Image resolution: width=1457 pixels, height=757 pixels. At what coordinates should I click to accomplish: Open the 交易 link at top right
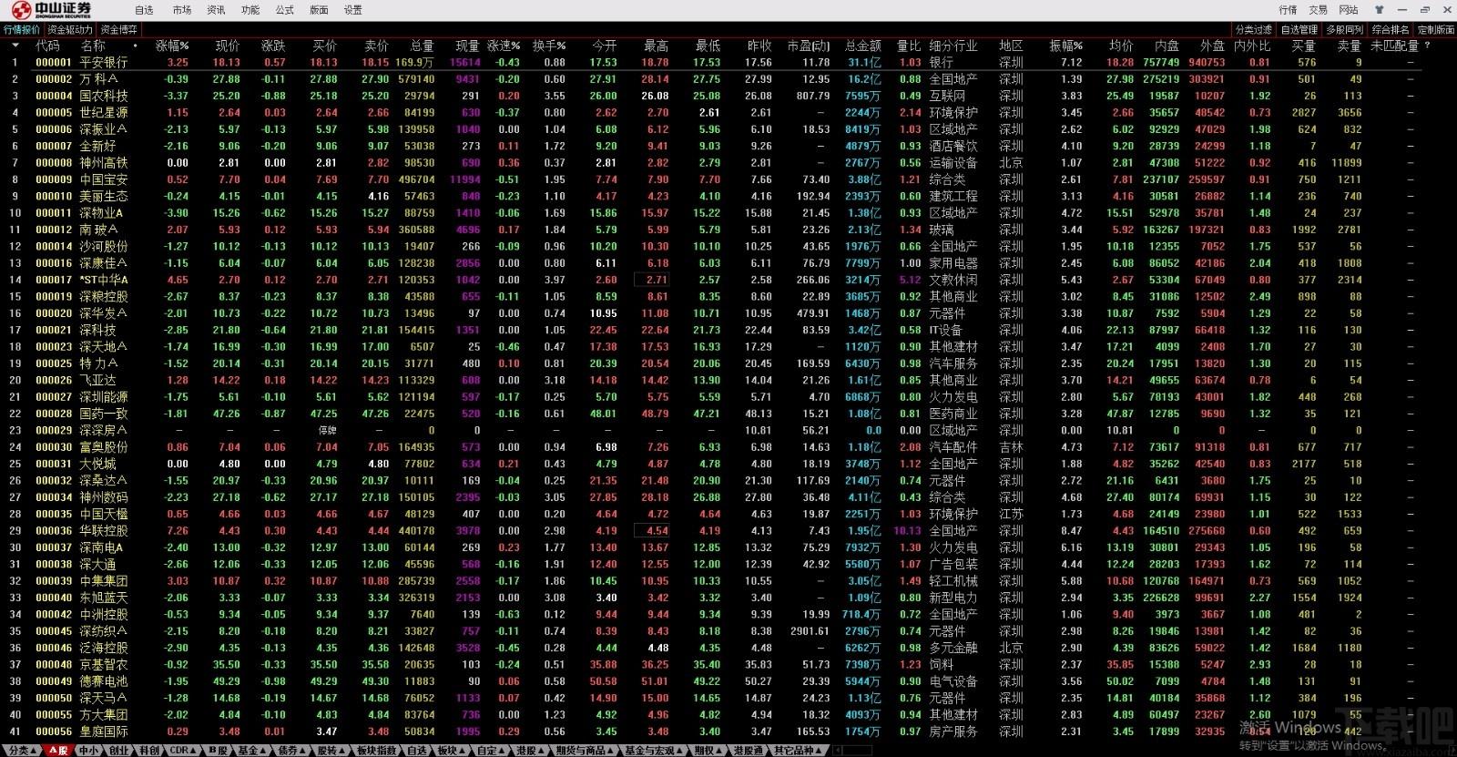(x=1319, y=10)
